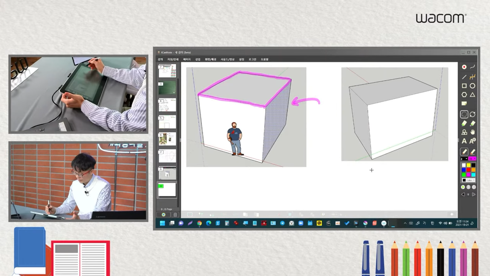This screenshot has width=490, height=276.
Task: Select the rectangle shape tool
Action: click(464, 85)
